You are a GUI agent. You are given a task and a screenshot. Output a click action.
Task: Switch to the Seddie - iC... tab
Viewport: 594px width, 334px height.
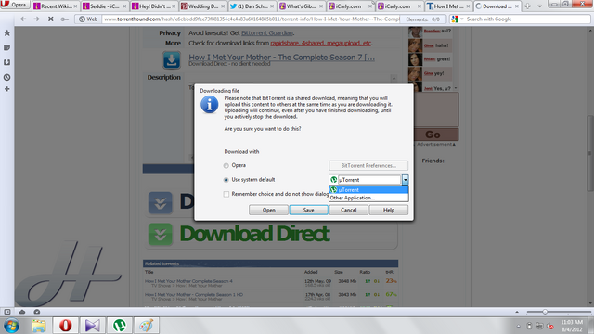click(104, 6)
